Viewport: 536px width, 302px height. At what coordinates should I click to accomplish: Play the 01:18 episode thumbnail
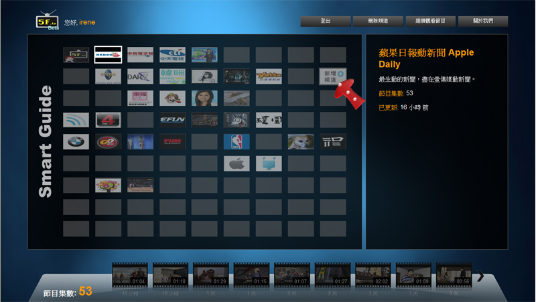pos(170,275)
